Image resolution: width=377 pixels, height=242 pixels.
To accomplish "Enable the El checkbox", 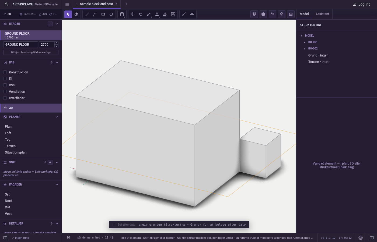I will click(x=5, y=79).
